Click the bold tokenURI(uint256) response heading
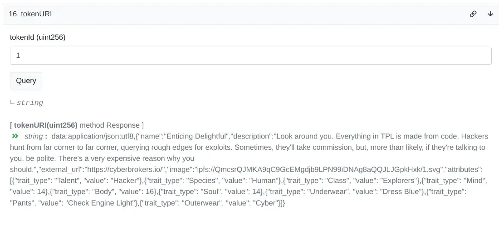This screenshot has height=225, width=499. pos(46,125)
